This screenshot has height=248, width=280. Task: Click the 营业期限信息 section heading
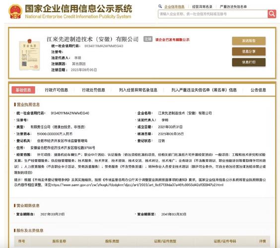coord(28,205)
